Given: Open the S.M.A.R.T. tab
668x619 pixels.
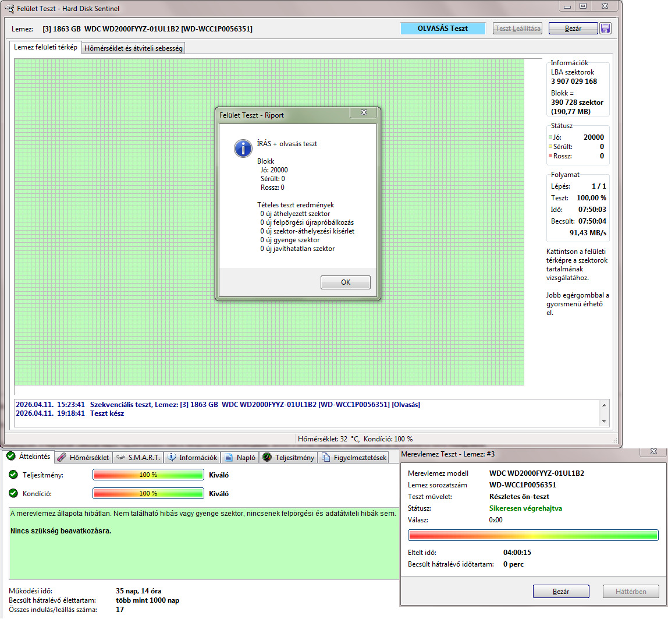Looking at the screenshot, I should pyautogui.click(x=137, y=458).
